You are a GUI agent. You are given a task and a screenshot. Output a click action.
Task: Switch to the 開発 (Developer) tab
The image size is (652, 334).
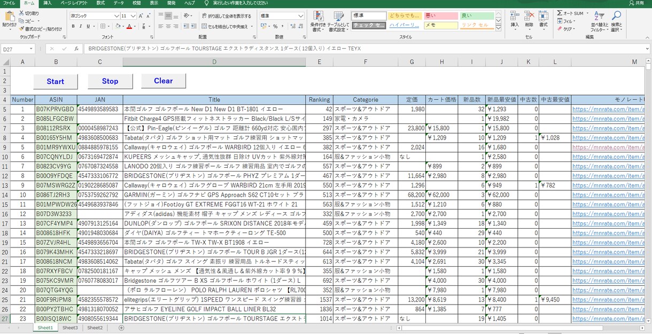tap(171, 3)
